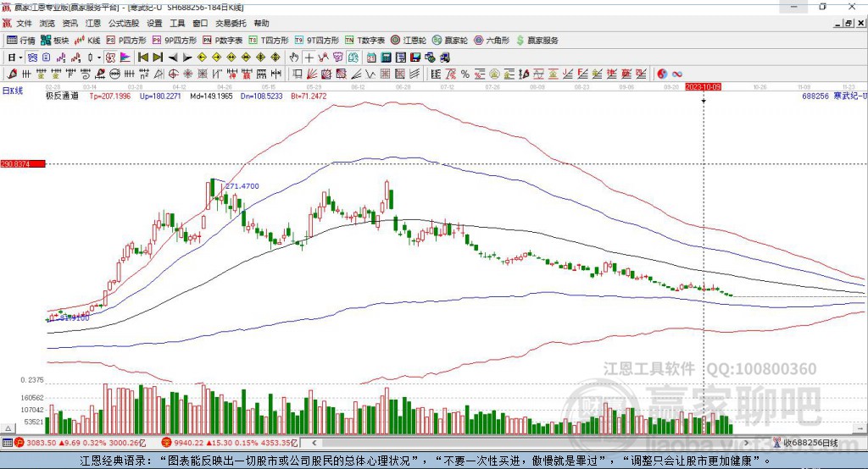Click the 日K线 period label
Screen dimensions: 868x469
(13, 91)
